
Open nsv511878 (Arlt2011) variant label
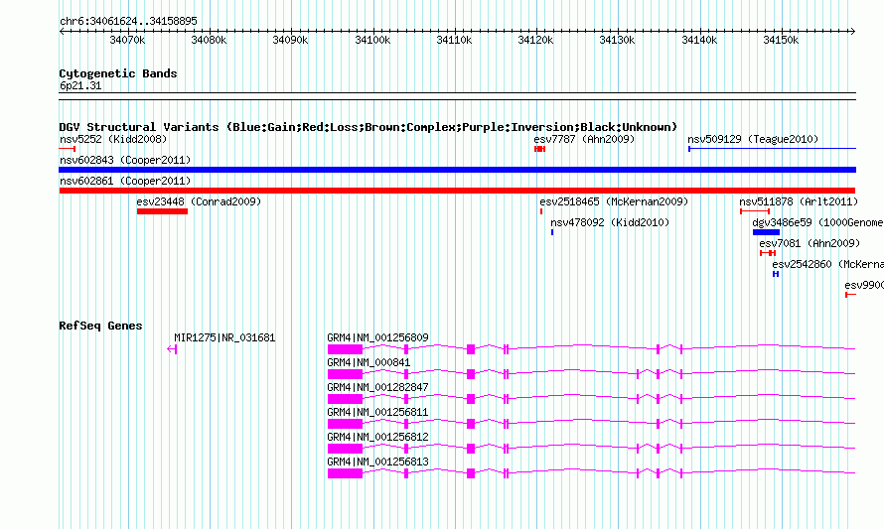click(799, 201)
